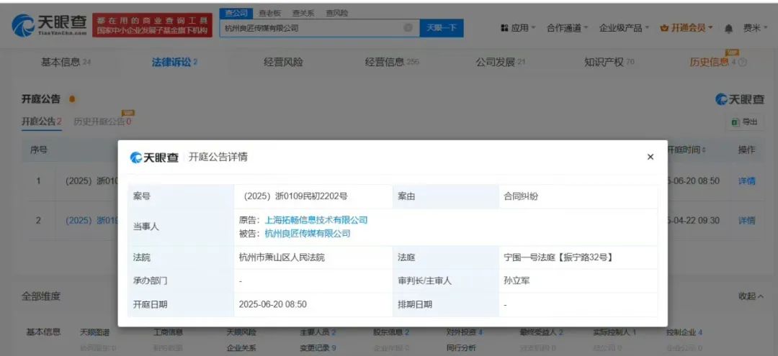Image resolution: width=778 pixels, height=356 pixels.
Task: Select the 开庭公告 2 sub-tab
Action: click(x=42, y=122)
